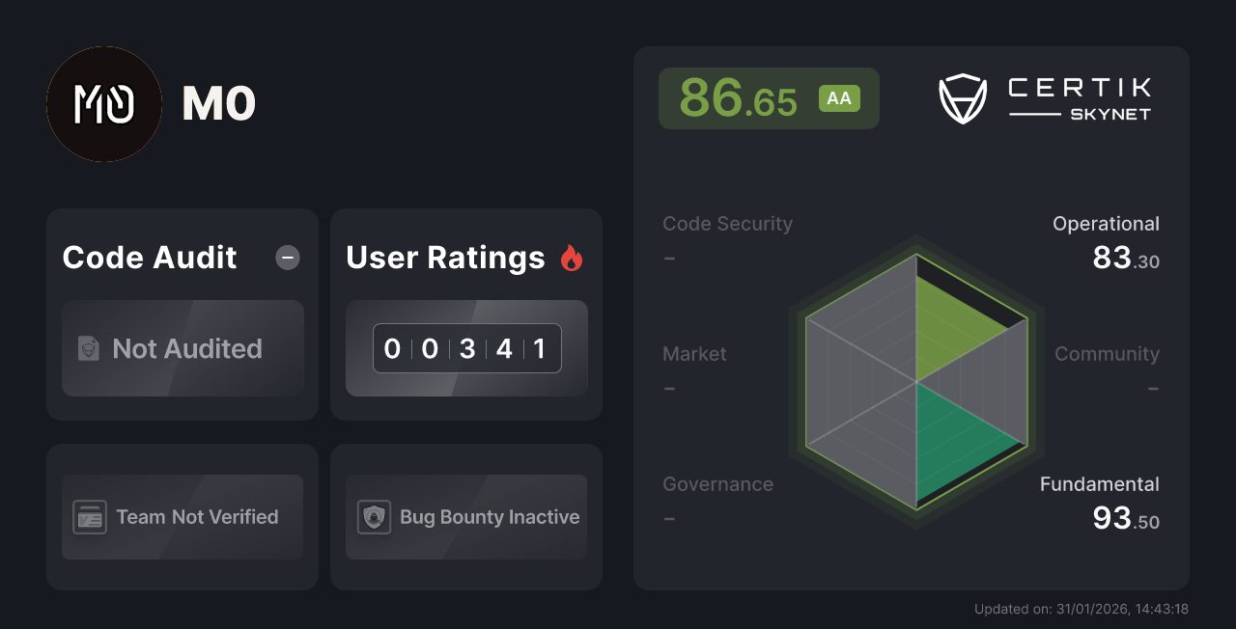
Task: Open the AA rating badge
Action: coord(838,97)
